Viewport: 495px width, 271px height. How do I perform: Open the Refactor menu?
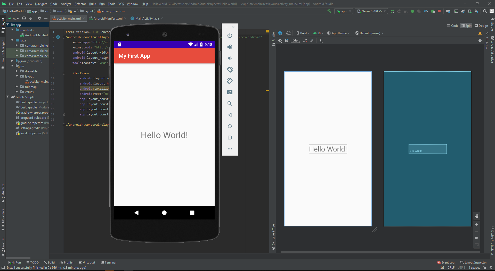(x=80, y=4)
